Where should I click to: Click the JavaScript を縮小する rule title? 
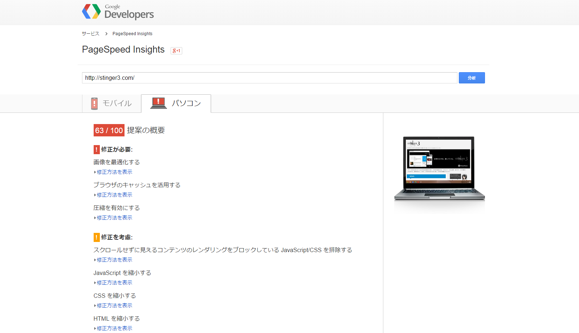(x=122, y=273)
